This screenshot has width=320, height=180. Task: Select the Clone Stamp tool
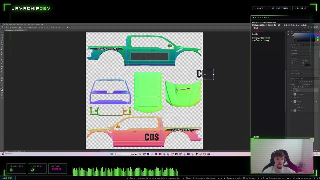tap(2, 54)
